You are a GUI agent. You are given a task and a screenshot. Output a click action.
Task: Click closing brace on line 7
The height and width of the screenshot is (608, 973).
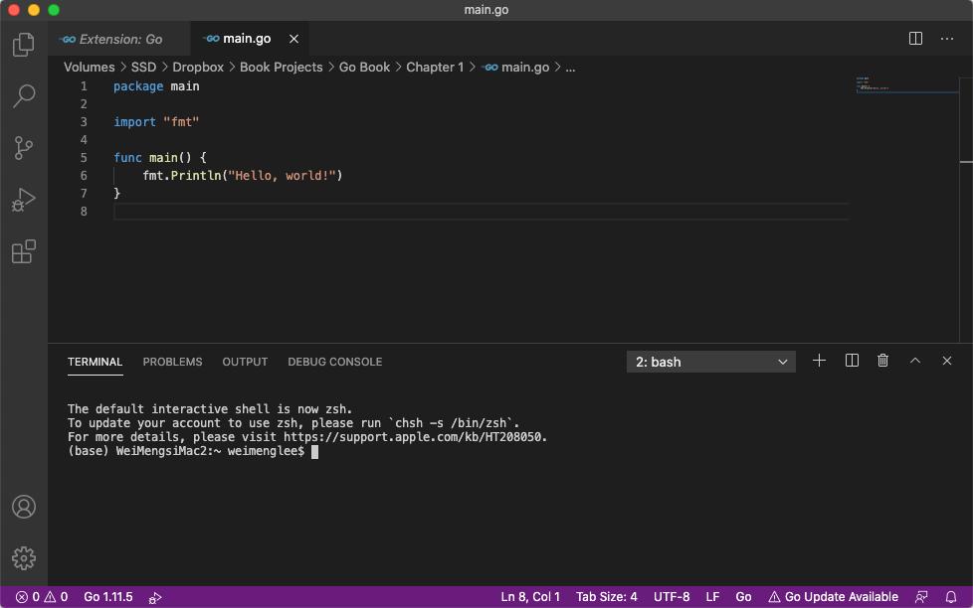(x=116, y=194)
